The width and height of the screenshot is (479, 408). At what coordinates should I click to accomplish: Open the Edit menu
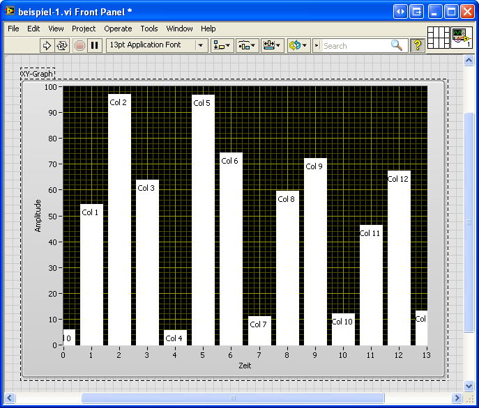[x=33, y=29]
